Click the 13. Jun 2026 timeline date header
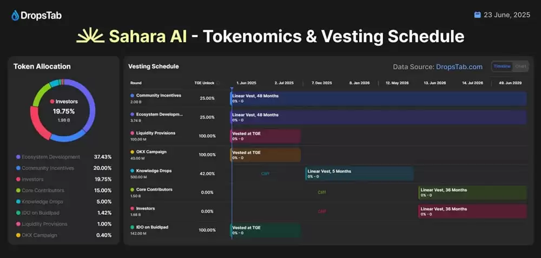The height and width of the screenshot is (258, 541). point(435,83)
